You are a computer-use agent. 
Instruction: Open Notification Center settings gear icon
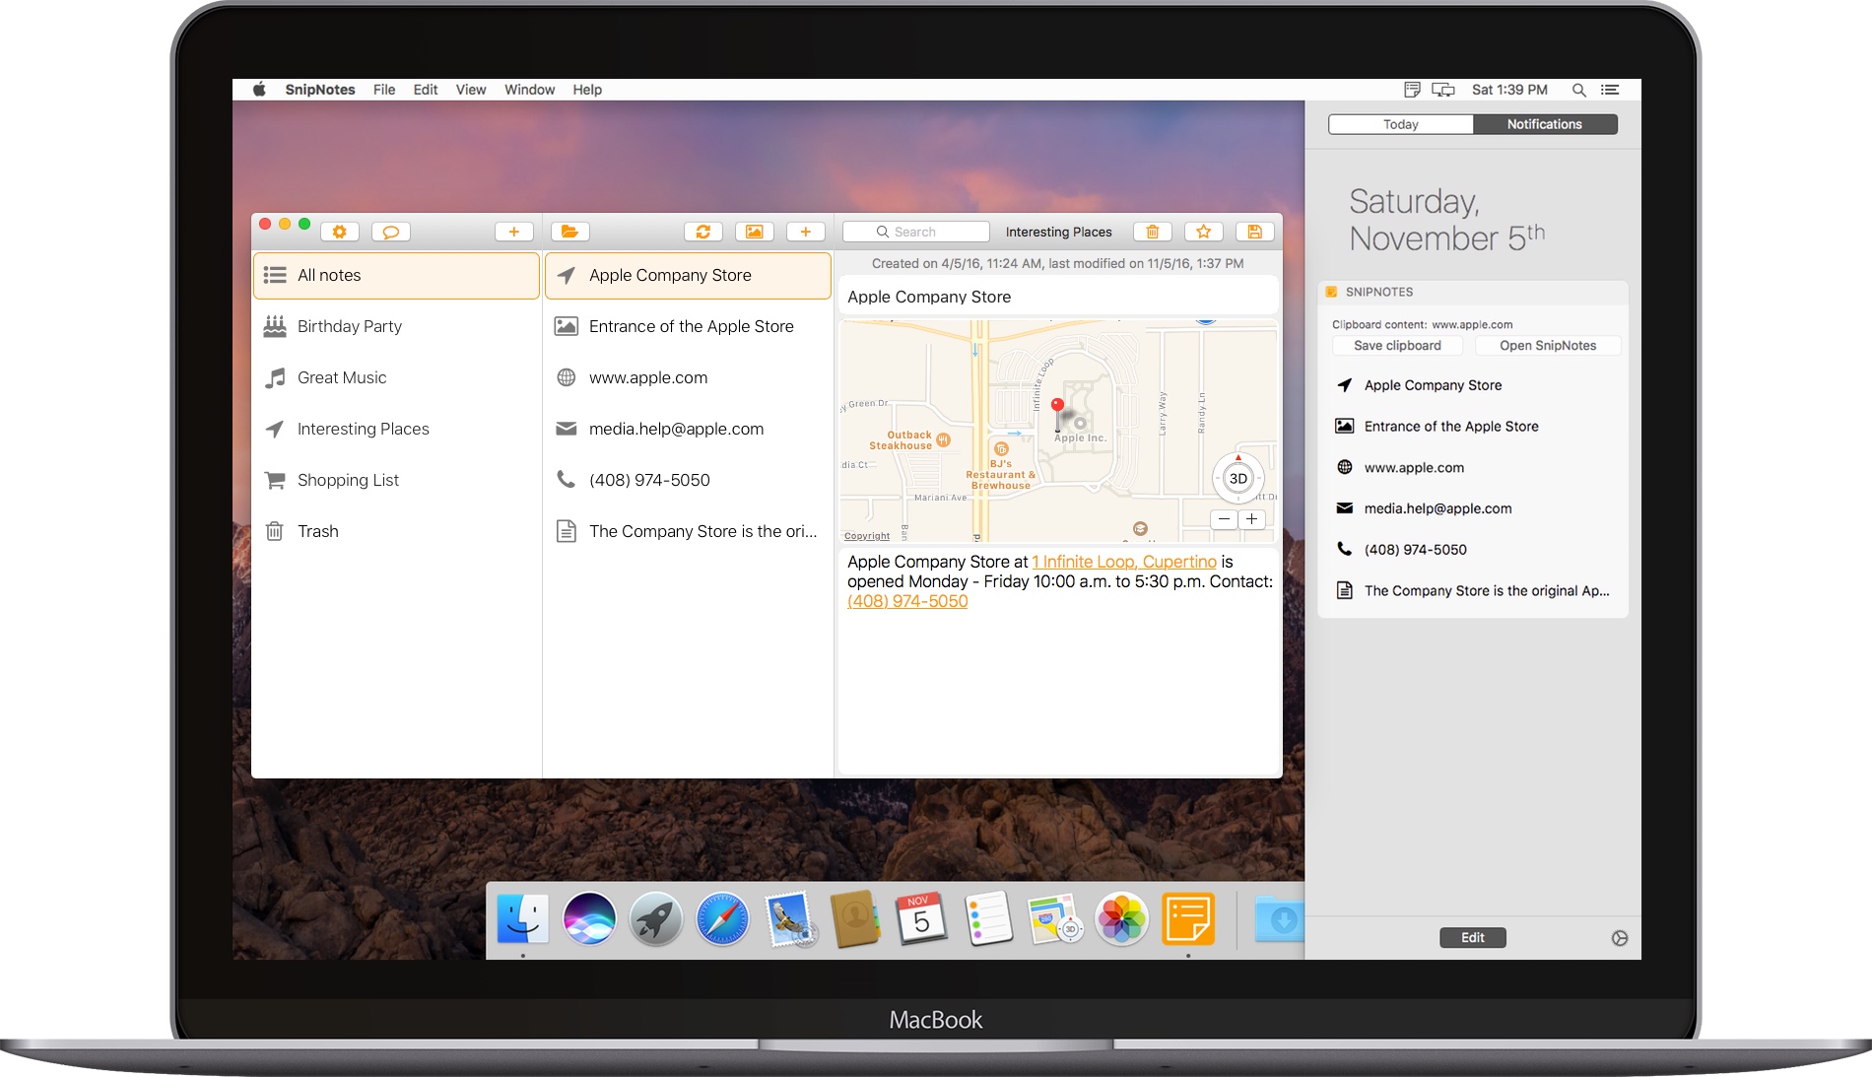(1620, 938)
